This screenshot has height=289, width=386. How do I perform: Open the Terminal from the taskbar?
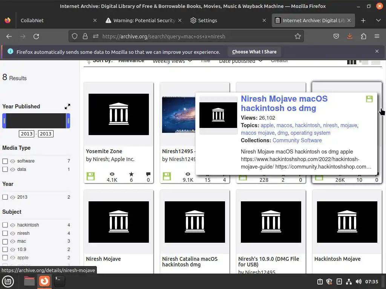click(59, 281)
